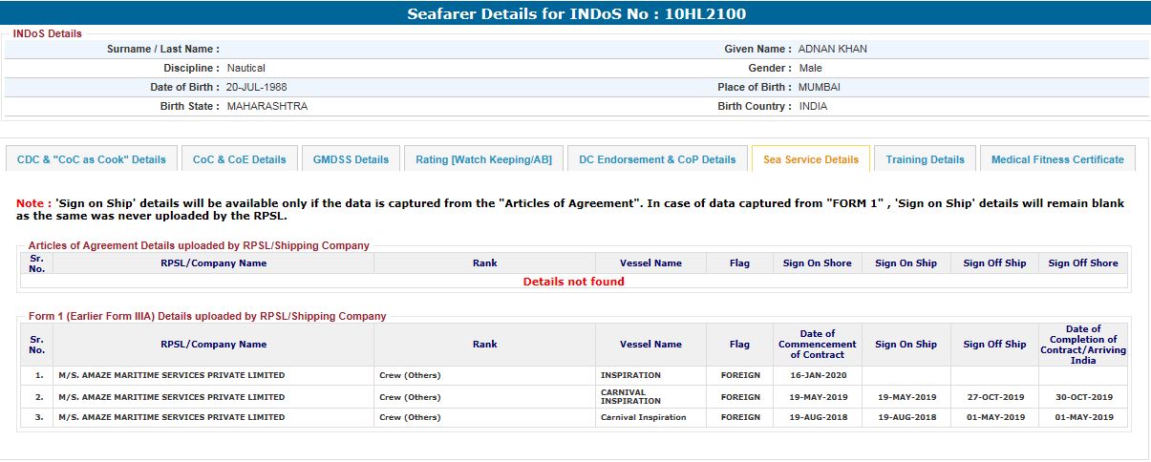The height and width of the screenshot is (462, 1151).
Task: Select the Sea Service Details tab
Action: pos(810,159)
